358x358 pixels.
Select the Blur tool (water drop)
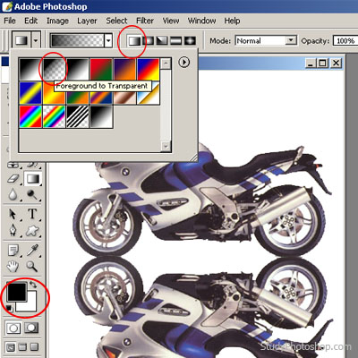pos(13,195)
